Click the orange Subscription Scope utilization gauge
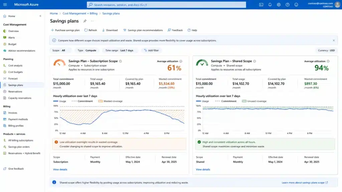 59,63
